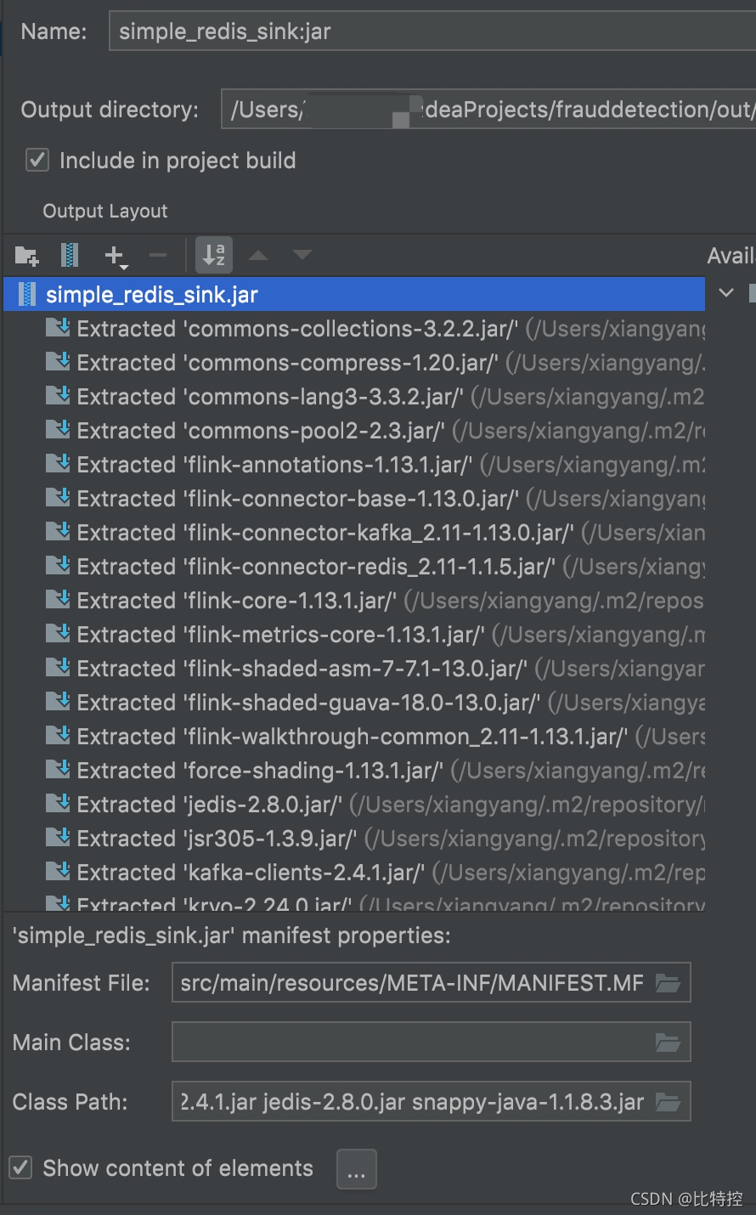Browse for the Manifest File folder icon

(668, 983)
